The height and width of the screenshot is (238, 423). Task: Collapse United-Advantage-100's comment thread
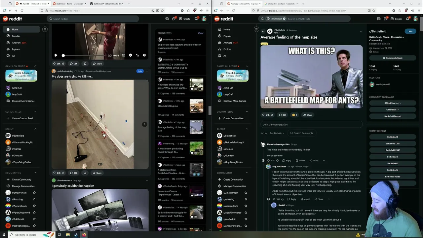click(x=263, y=161)
